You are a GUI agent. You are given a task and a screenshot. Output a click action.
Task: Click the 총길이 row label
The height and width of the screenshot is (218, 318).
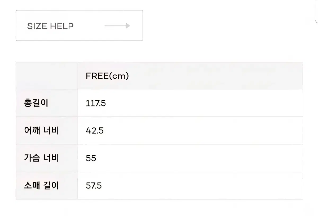click(x=36, y=103)
